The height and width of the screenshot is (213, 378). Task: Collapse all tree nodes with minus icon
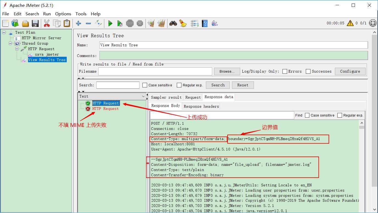88,23
